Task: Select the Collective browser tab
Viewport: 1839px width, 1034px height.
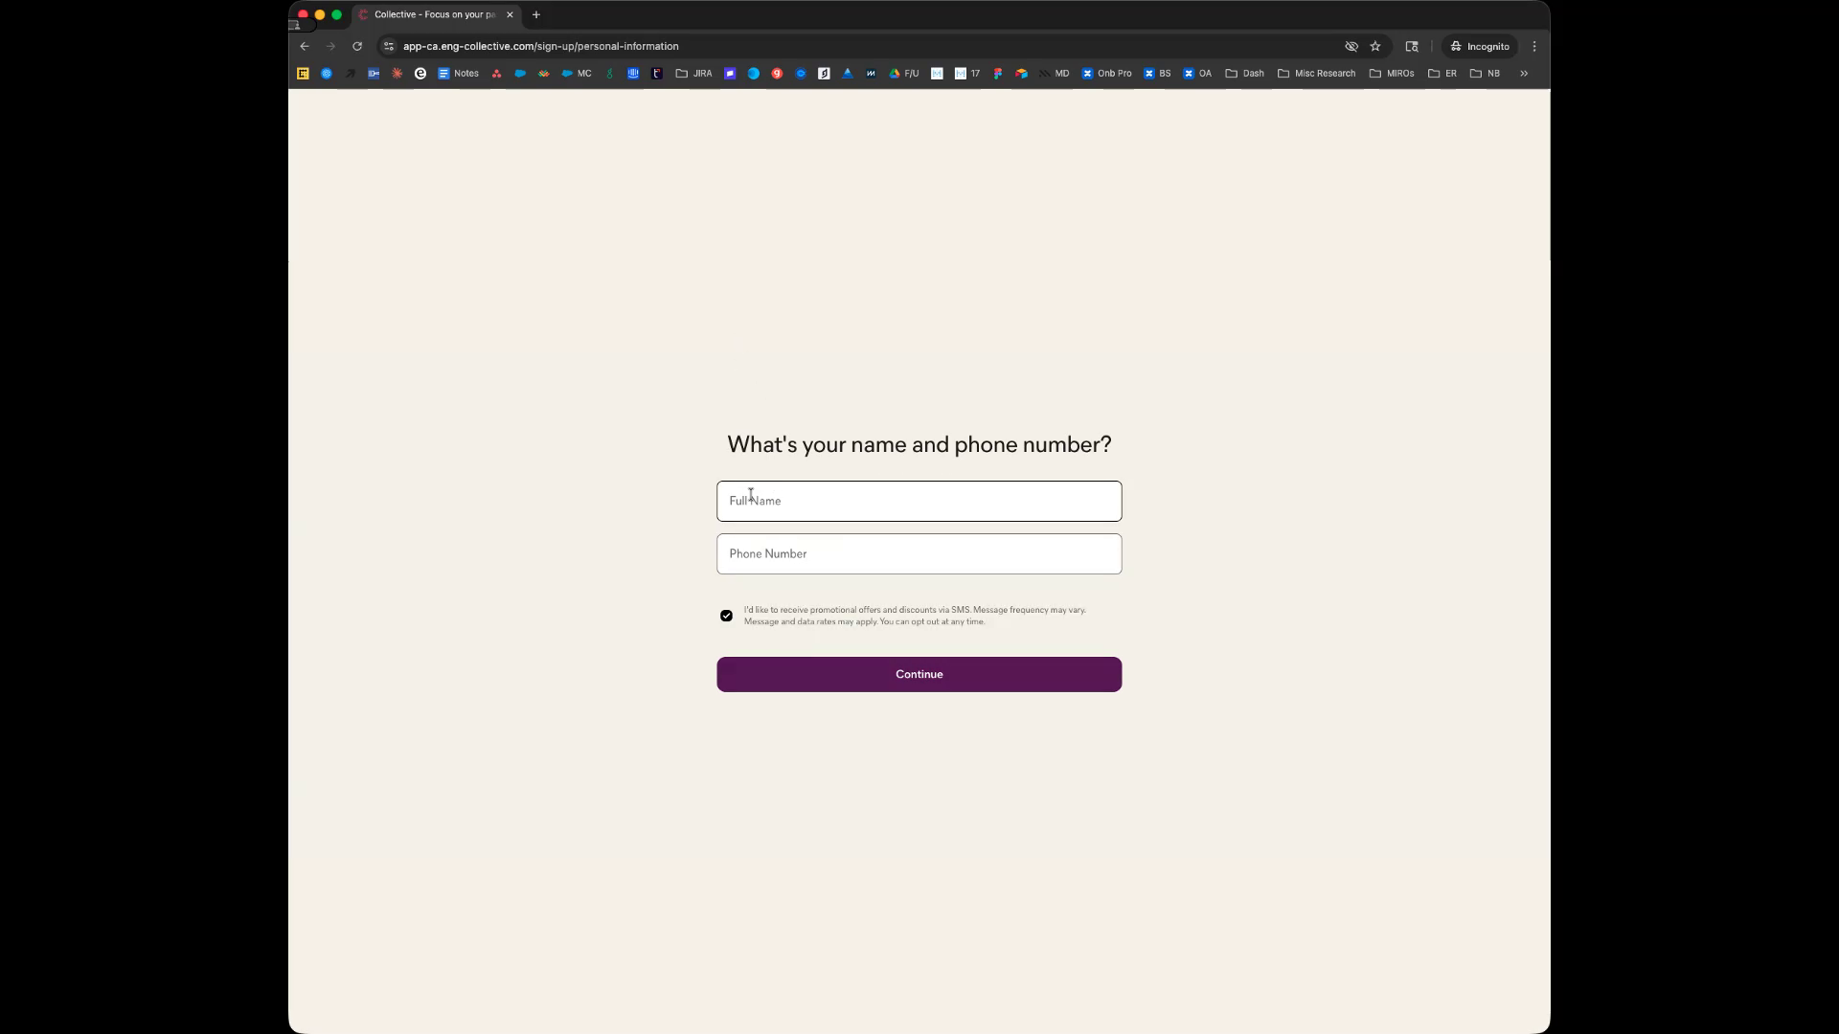Action: tap(431, 14)
